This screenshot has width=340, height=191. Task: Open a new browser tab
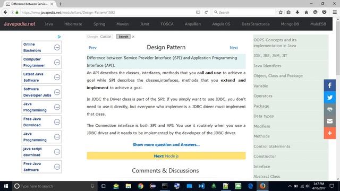point(60,4)
